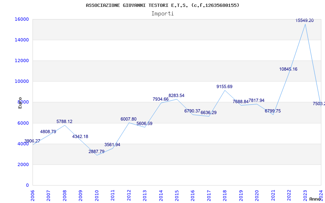Click the 5788.12 data point label

[64, 121]
